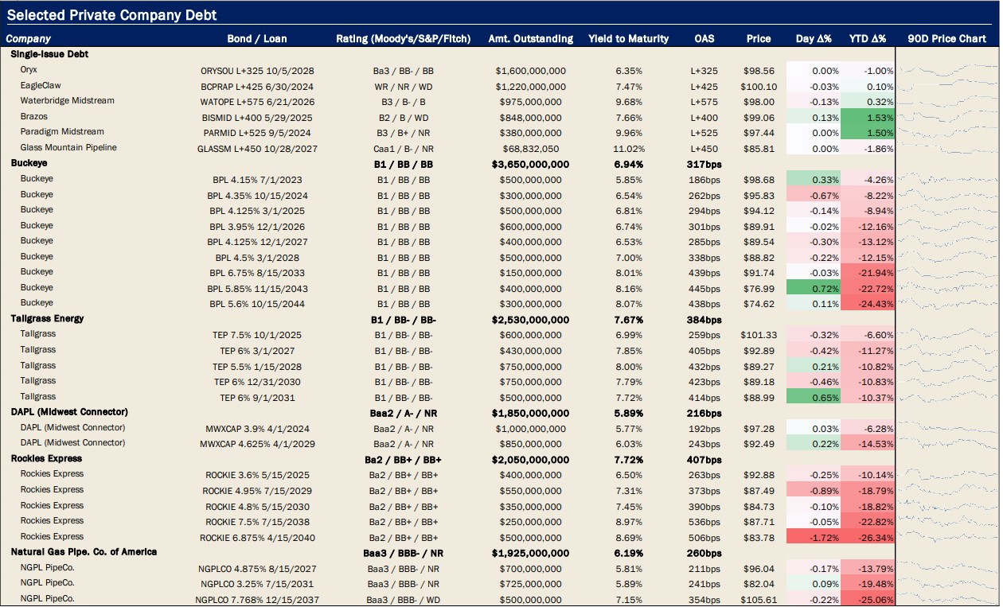The height and width of the screenshot is (607, 1003).
Task: Select the 'Bond / Loan' column header
Action: tap(257, 38)
